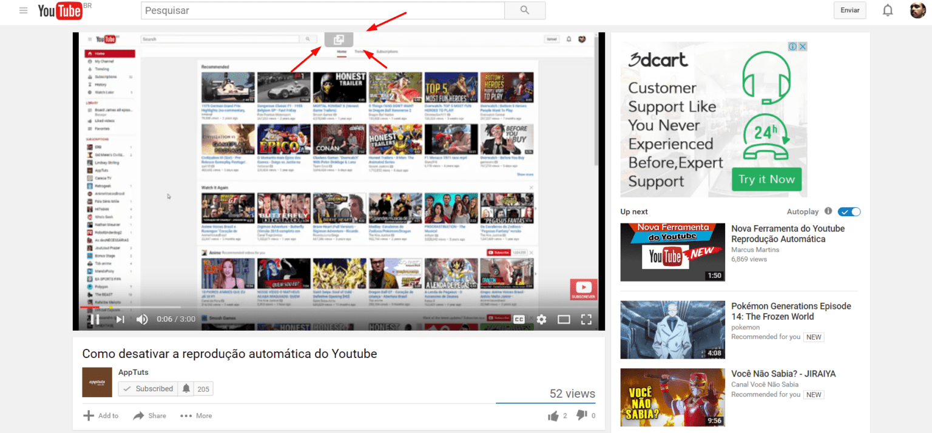
Task: Toggle closed captions (CC)
Action: 519,319
